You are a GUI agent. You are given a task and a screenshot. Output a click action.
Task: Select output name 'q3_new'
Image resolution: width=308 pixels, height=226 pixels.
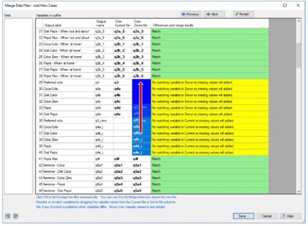[101, 121]
